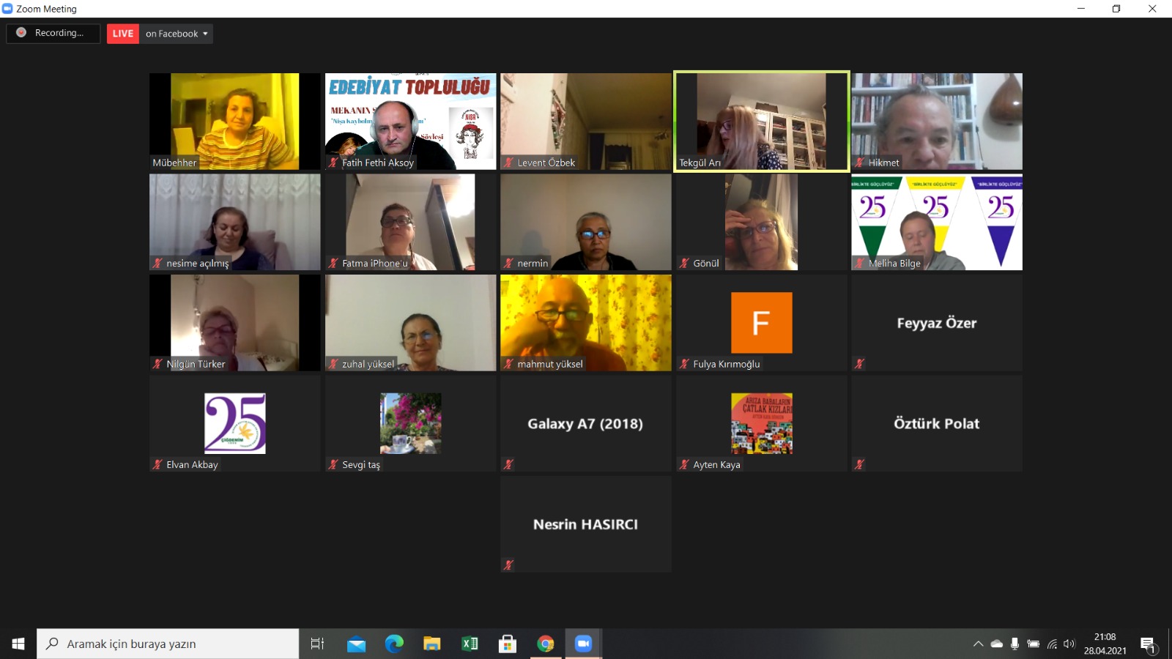1172x659 pixels.
Task: Click the Windows search box
Action: [x=168, y=644]
